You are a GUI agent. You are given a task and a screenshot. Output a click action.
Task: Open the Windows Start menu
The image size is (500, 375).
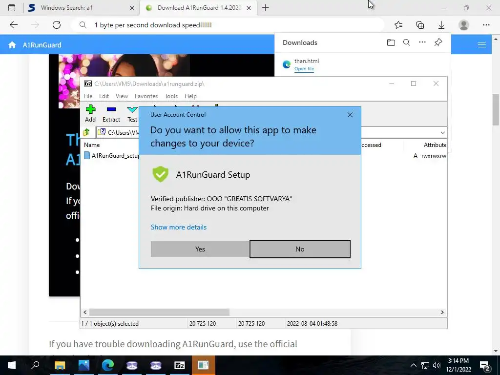click(12, 365)
